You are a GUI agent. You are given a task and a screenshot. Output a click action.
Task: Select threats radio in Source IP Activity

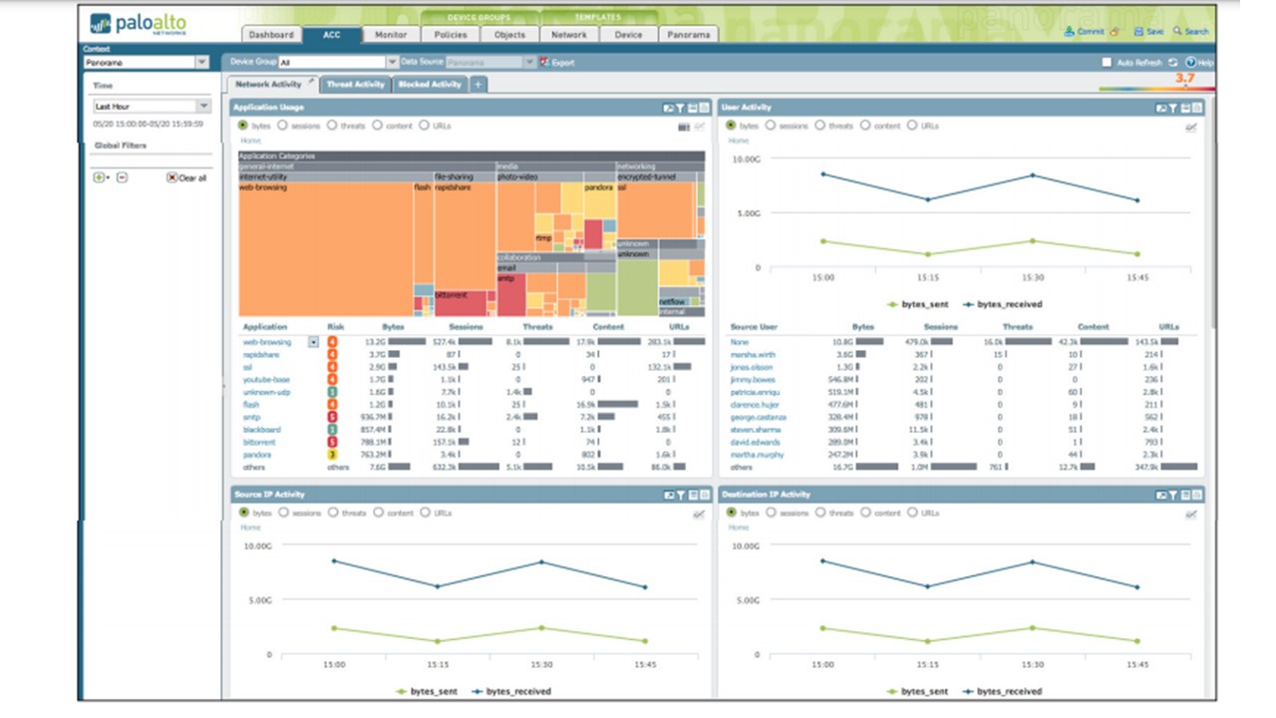point(332,513)
